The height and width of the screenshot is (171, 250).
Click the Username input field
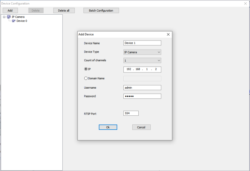[x=142, y=88]
